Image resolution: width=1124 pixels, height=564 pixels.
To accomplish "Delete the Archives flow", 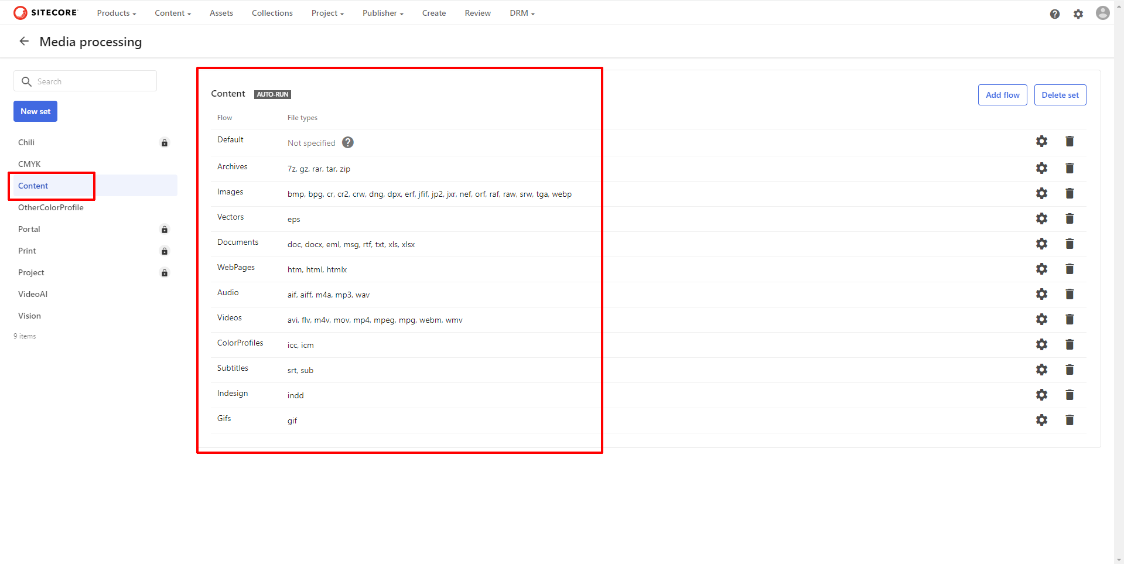I will pos(1070,168).
